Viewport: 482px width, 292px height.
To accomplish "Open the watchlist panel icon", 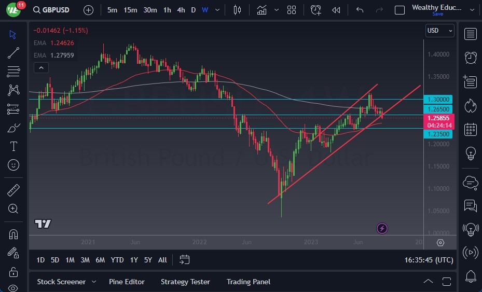I will (471, 34).
